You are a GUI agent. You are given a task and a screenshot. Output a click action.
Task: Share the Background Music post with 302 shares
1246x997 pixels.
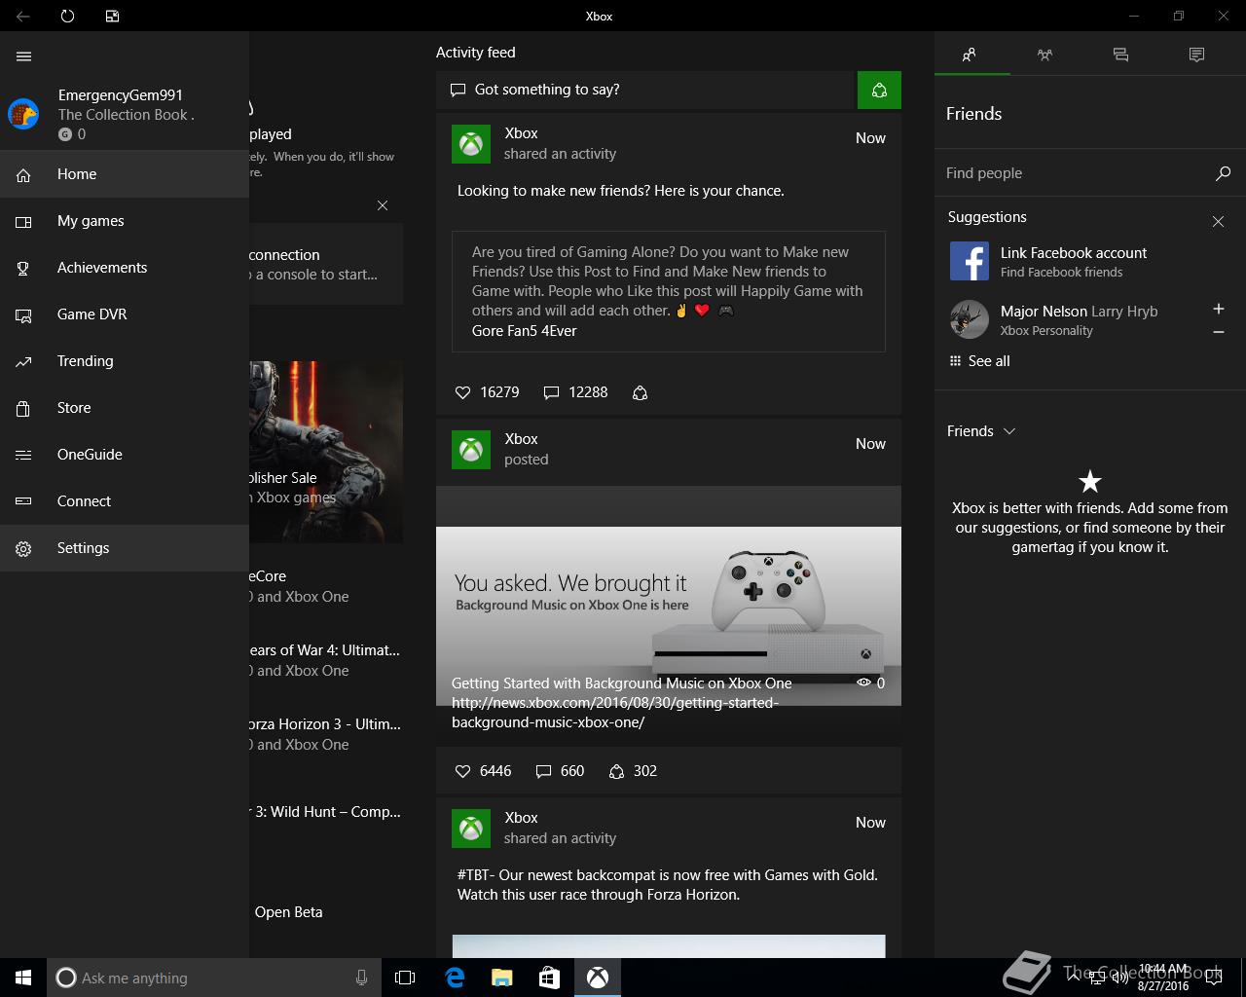click(616, 771)
